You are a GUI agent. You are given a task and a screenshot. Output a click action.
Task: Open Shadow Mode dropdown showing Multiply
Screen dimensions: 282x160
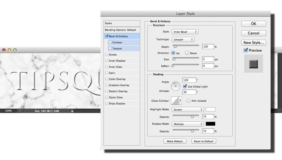(x=188, y=124)
